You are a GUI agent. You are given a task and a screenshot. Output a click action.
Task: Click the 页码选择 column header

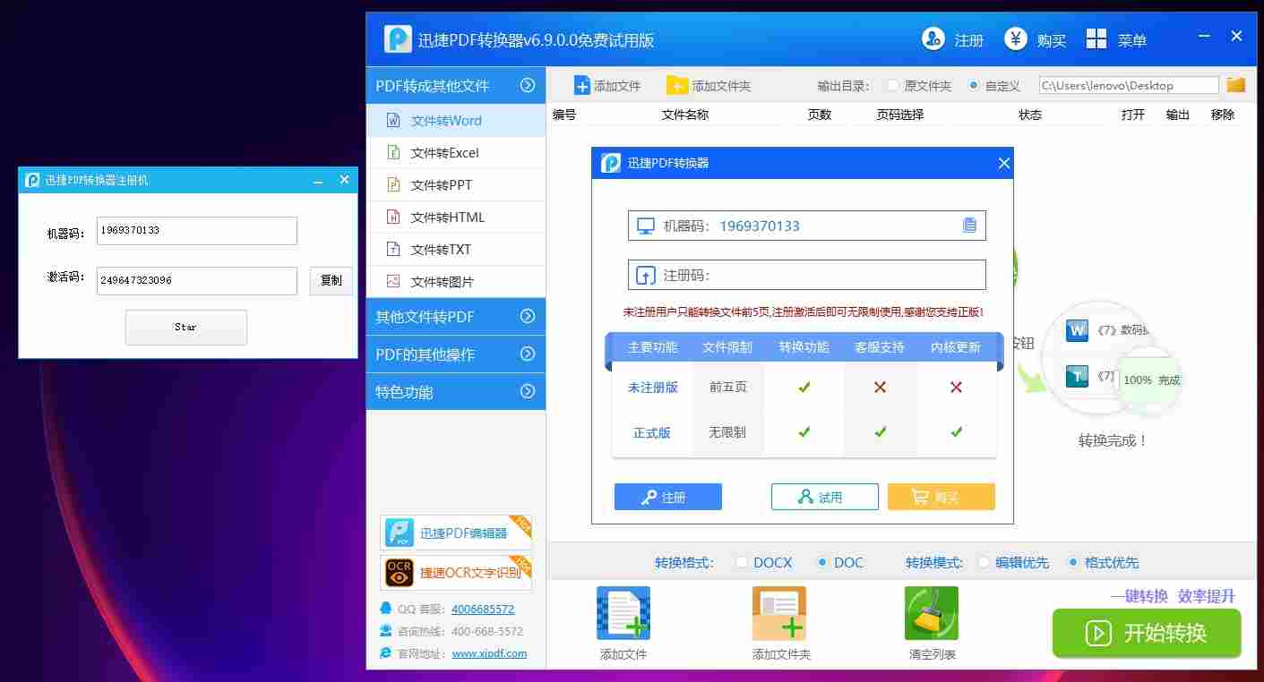tap(899, 115)
